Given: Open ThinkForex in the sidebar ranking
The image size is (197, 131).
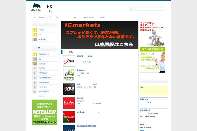Looking at the screenshot, I should (43, 87).
